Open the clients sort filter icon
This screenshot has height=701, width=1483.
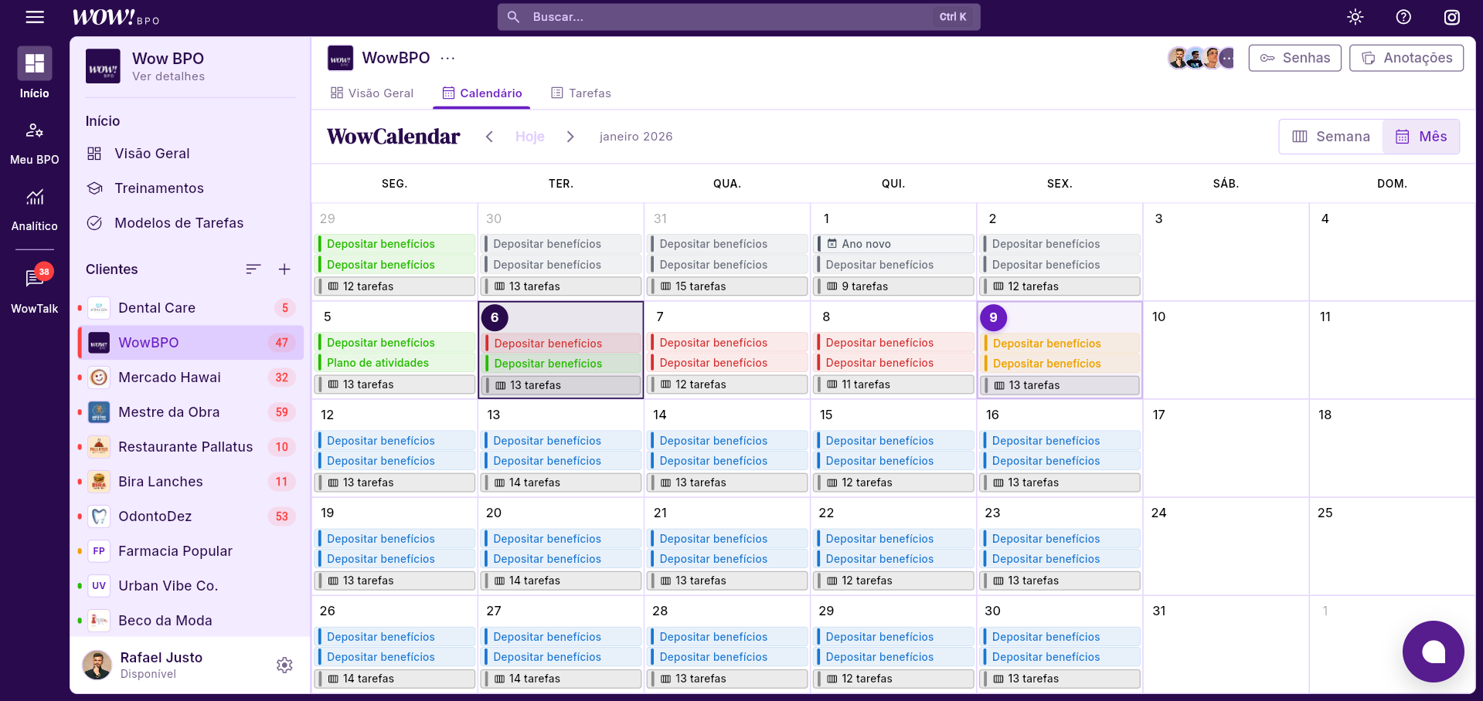coord(253,269)
